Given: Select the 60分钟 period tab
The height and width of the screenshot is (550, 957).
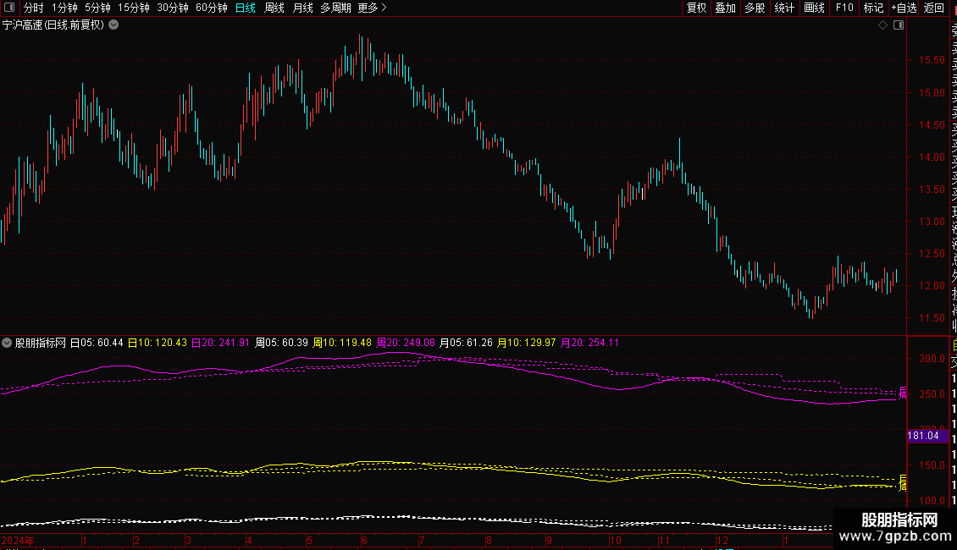Looking at the screenshot, I should 211,8.
